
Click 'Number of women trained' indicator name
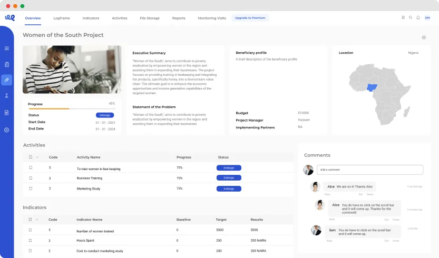coord(95,231)
